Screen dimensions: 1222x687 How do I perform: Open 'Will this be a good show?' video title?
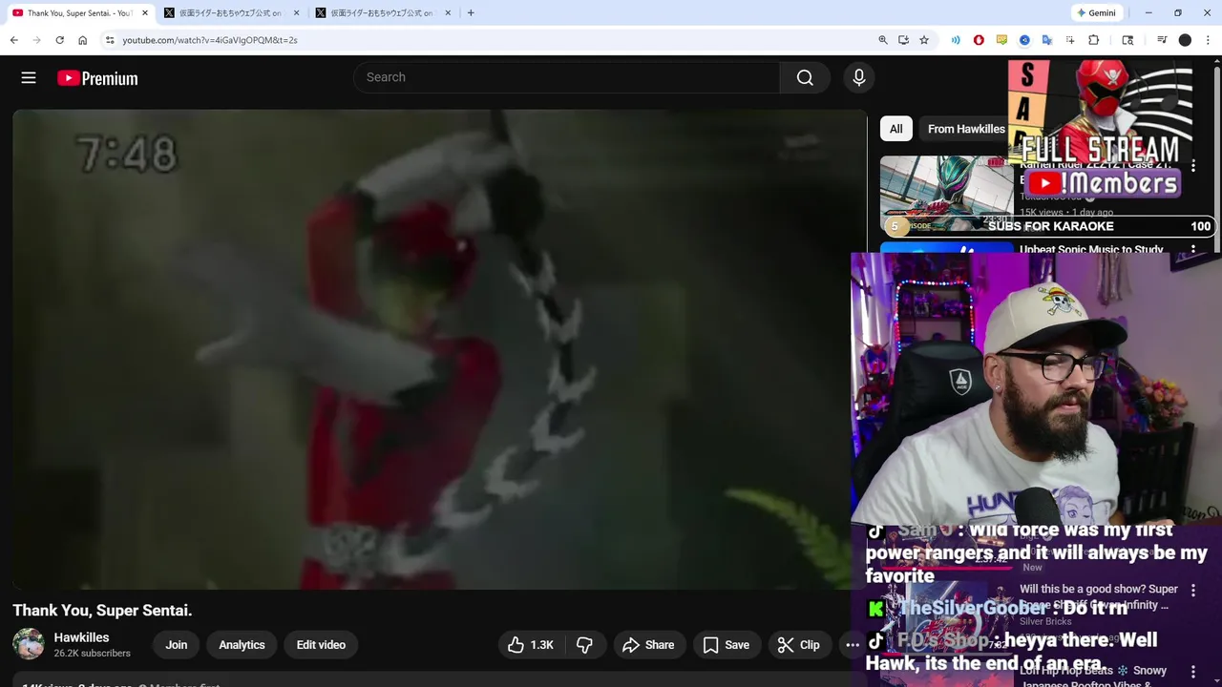[1099, 596]
